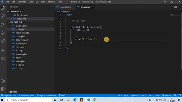The width and height of the screenshot is (182, 102).
Task: Close the break.php editor tab
Action: click(92, 7)
